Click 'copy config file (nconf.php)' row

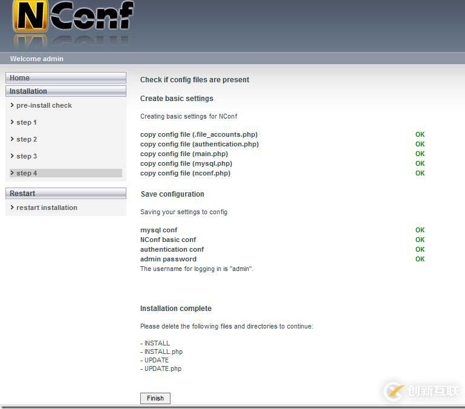click(x=185, y=173)
